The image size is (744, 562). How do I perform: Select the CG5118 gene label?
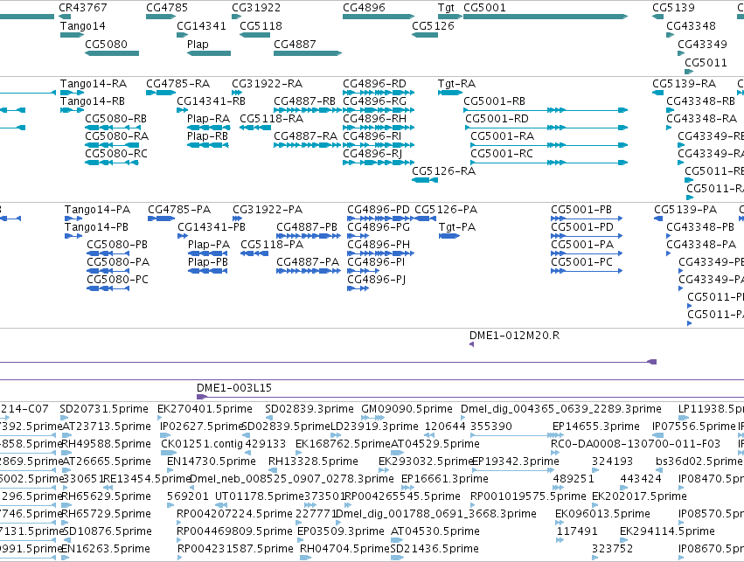coord(261,26)
